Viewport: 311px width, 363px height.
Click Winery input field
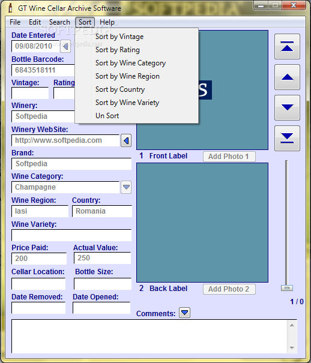[x=43, y=116]
